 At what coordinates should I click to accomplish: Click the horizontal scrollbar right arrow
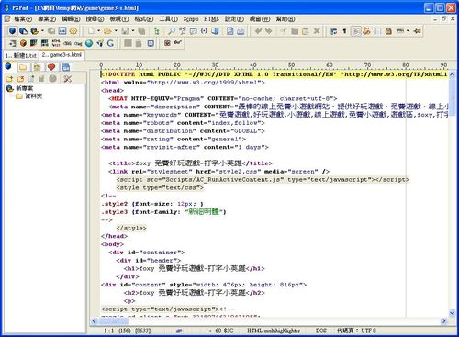click(444, 320)
